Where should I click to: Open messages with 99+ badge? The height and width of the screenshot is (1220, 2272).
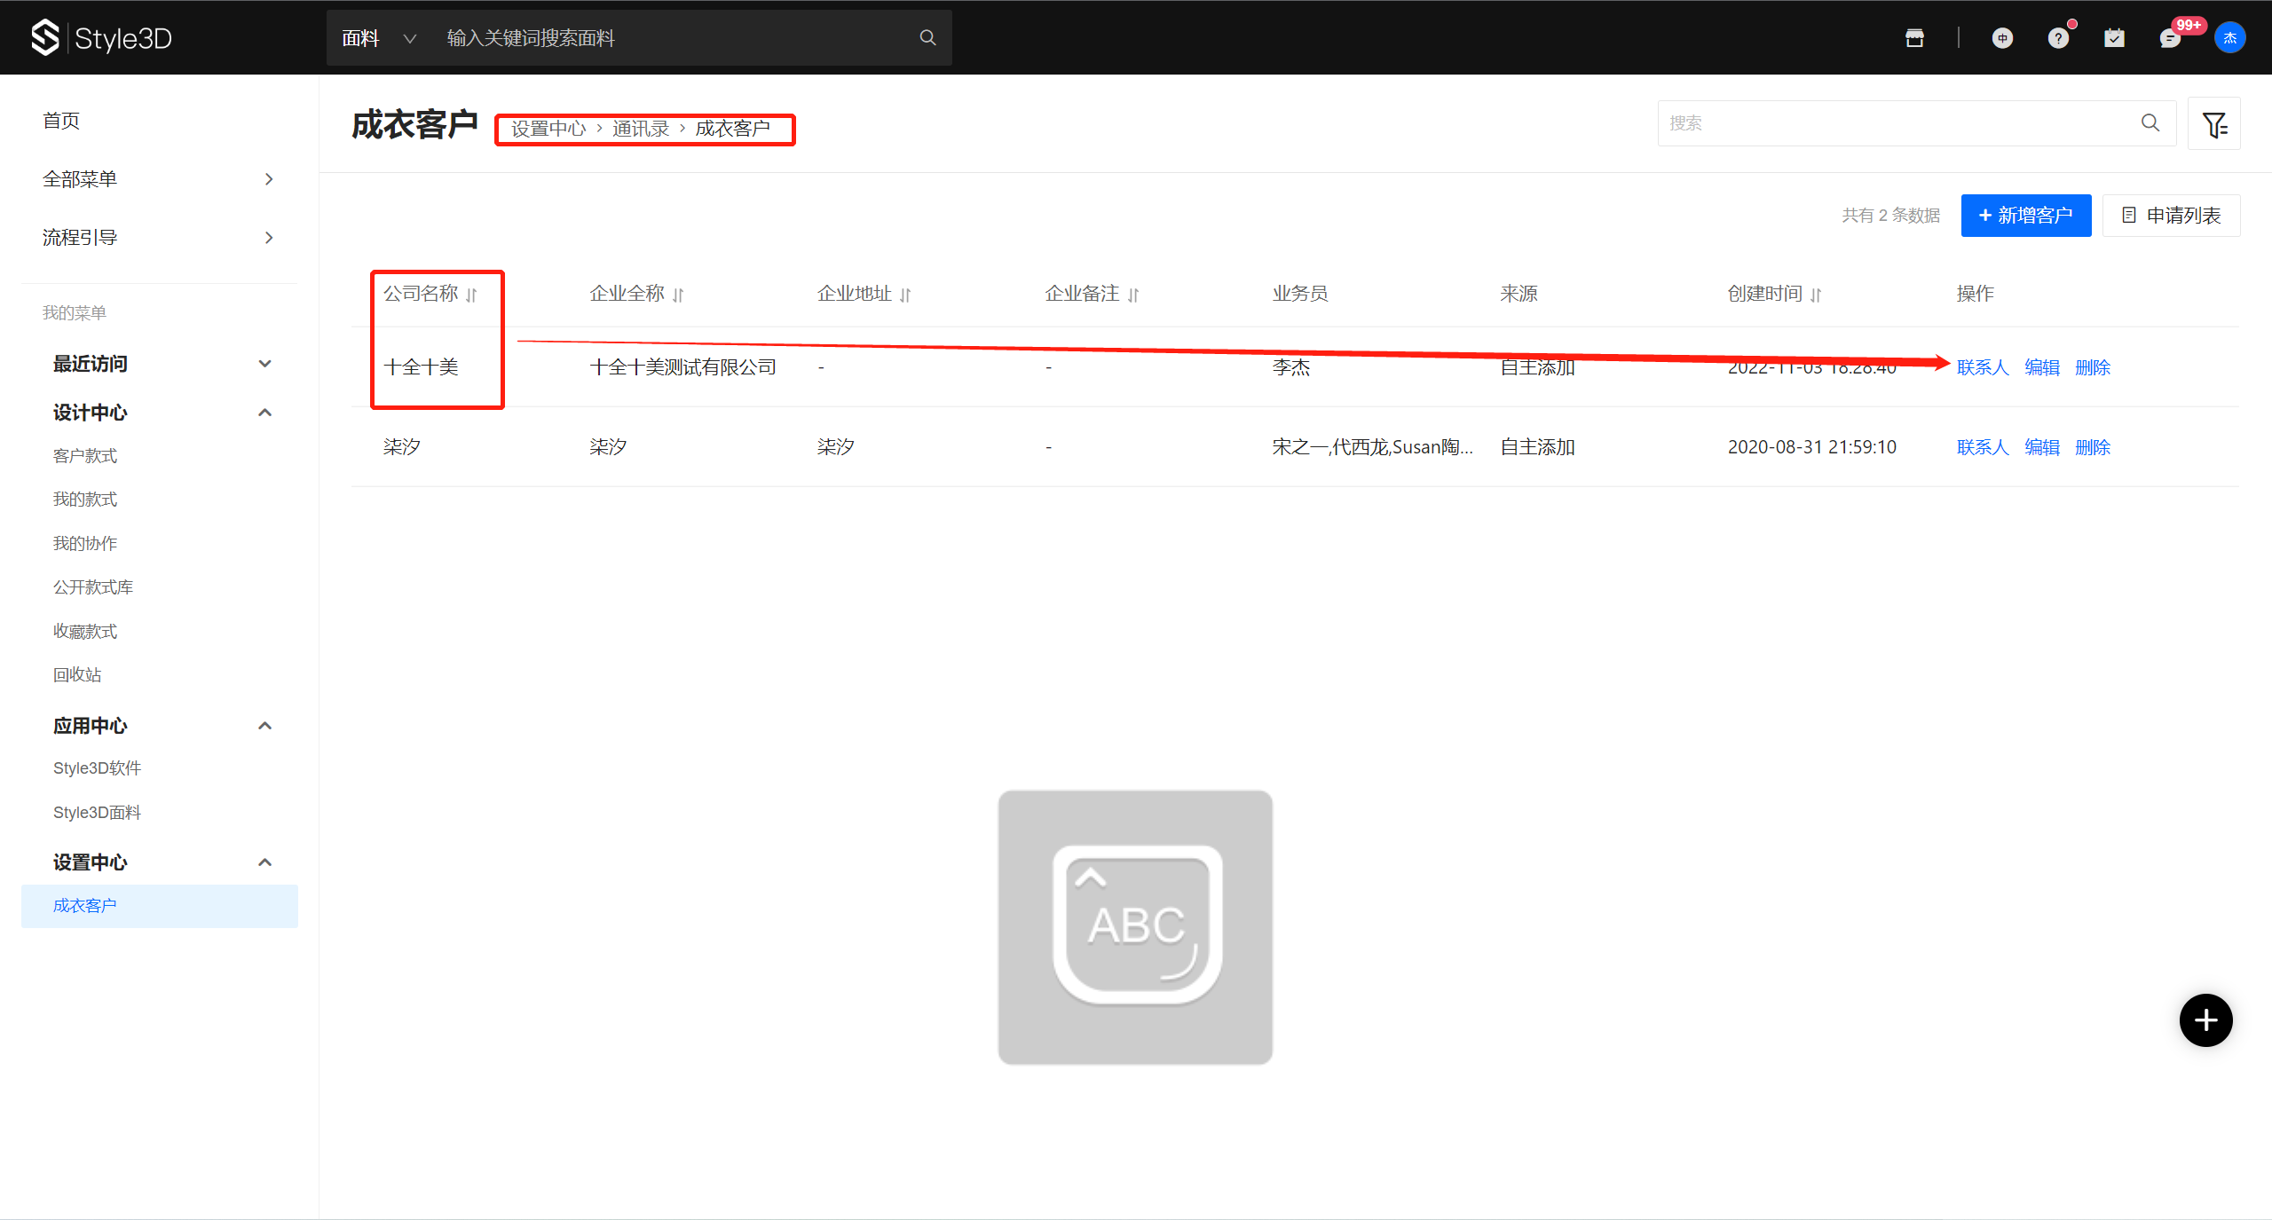(x=2170, y=38)
